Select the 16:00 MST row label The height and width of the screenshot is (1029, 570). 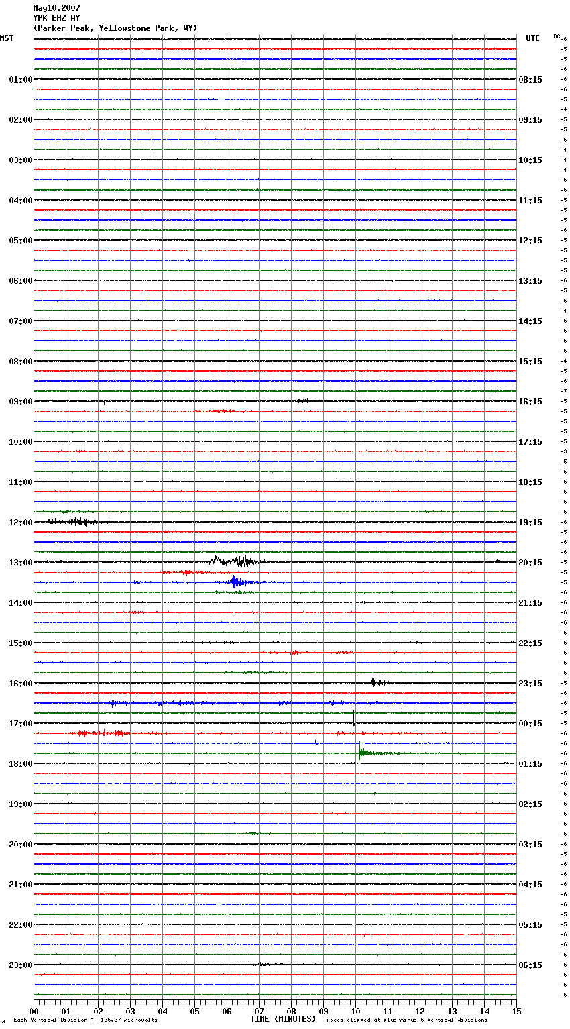click(x=20, y=684)
